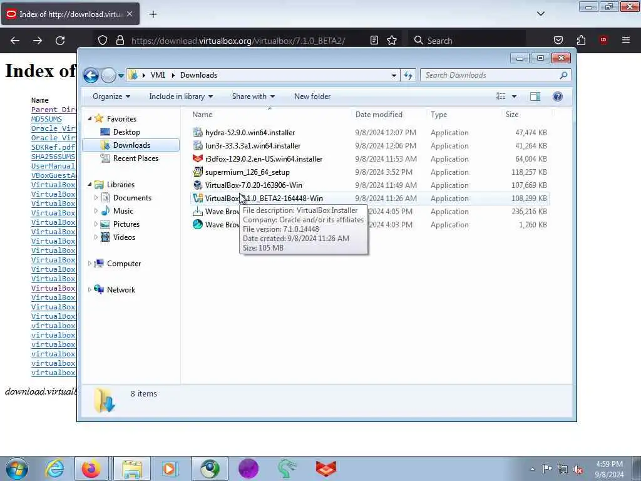Viewport: 641px width, 481px height.
Task: Close the Firefox Index of tab
Action: click(130, 14)
